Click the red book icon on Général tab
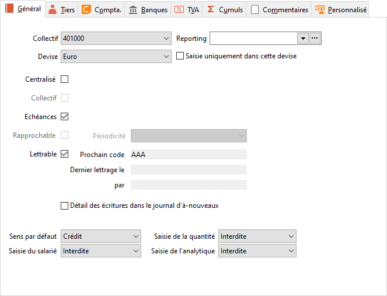387x296 pixels. tap(9, 8)
